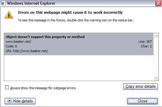162x107 pixels.
Task: Click the empty white area of error list
Action: 79,68
